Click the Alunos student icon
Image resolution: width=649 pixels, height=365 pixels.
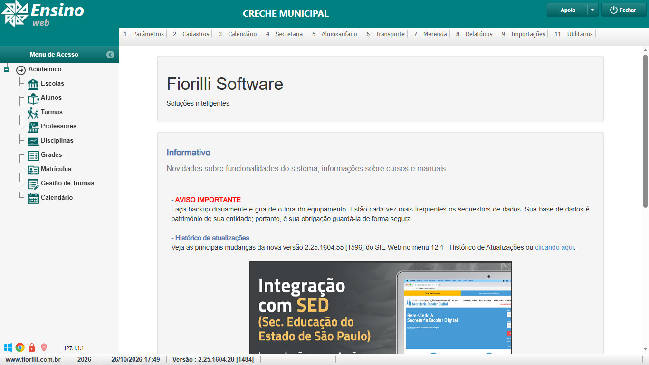33,98
